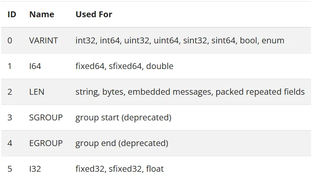
Task: Click the ID column header
Action: pyautogui.click(x=12, y=14)
